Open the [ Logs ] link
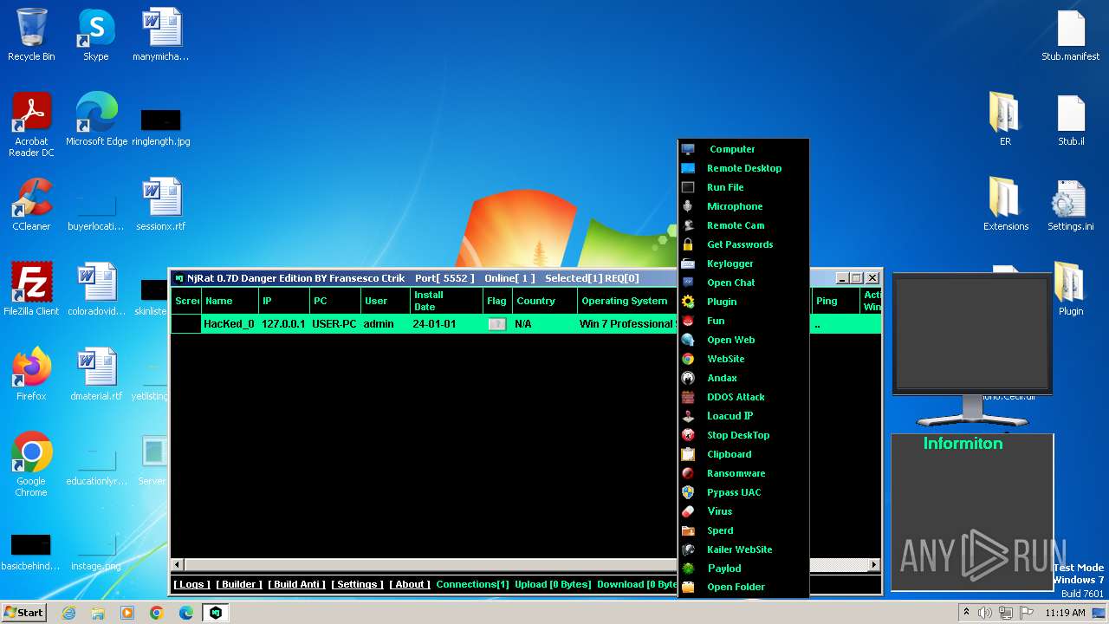 coord(191,584)
